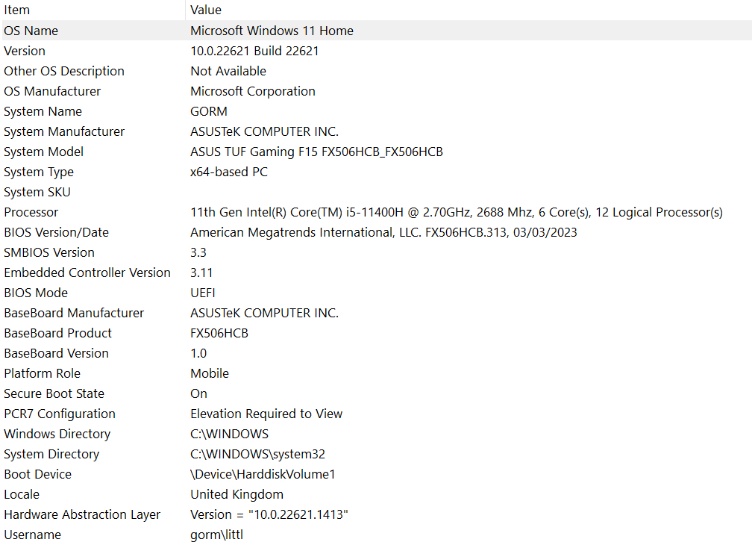Select the System Name row label
The height and width of the screenshot is (545, 752).
pyautogui.click(x=43, y=111)
